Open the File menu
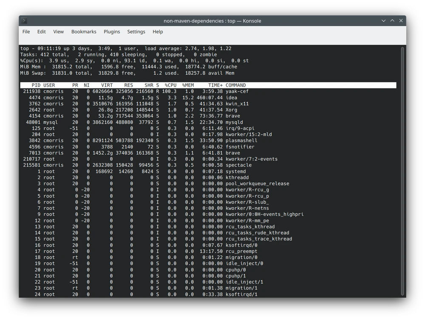This screenshot has height=320, width=425. pos(26,32)
